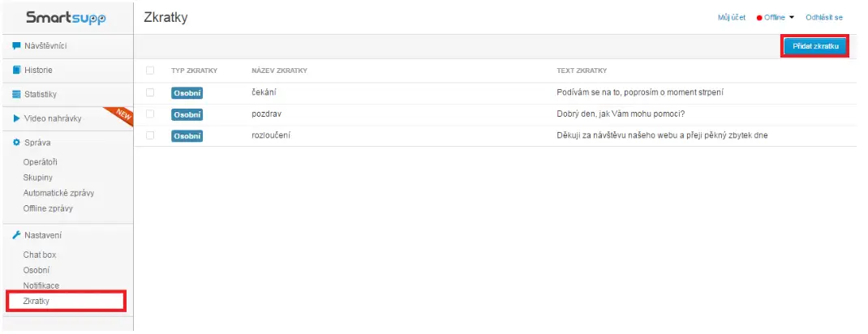Click the red Offline status dot

pyautogui.click(x=759, y=18)
